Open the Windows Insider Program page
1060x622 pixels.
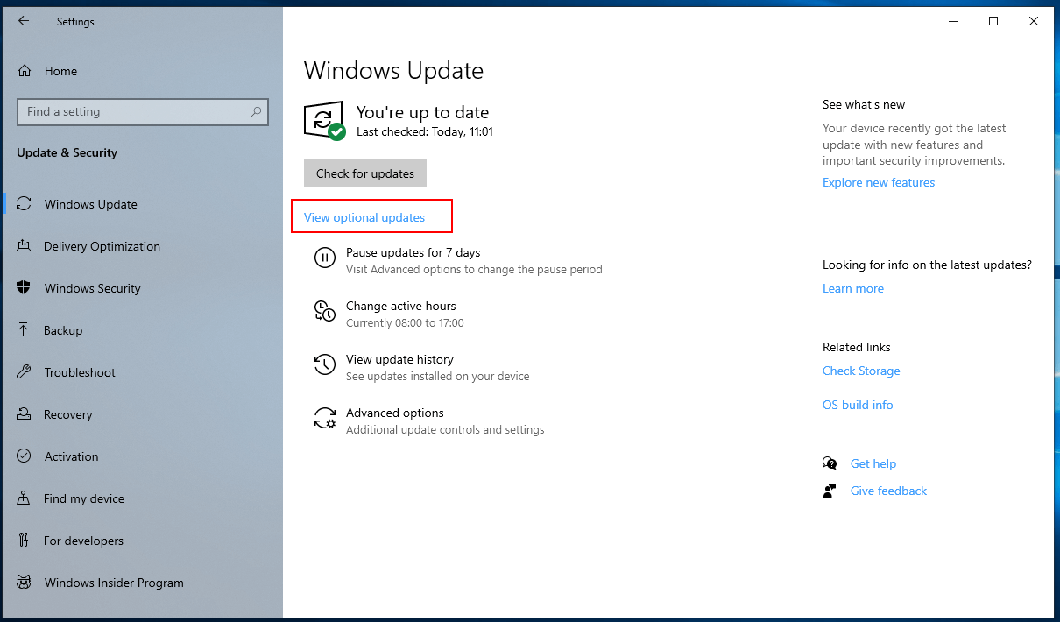(x=114, y=583)
